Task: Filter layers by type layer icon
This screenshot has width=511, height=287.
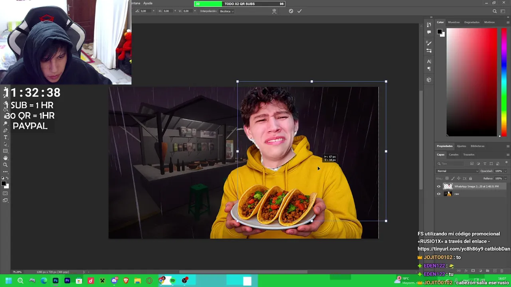Action: tap(485, 163)
